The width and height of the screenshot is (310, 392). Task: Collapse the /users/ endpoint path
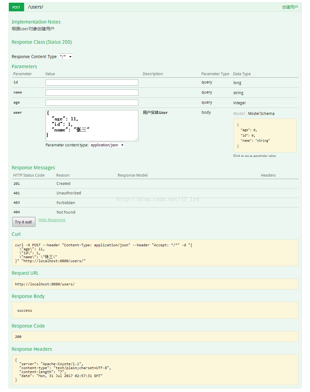[x=36, y=7]
